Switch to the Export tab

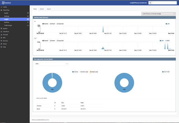coord(49,9)
